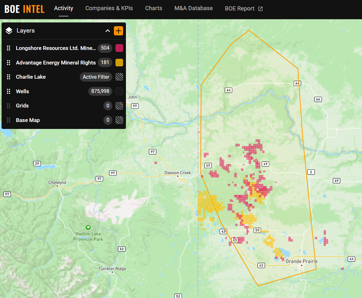The height and width of the screenshot is (298, 362).
Task: Open the M&A Database tab
Action: (193, 8)
